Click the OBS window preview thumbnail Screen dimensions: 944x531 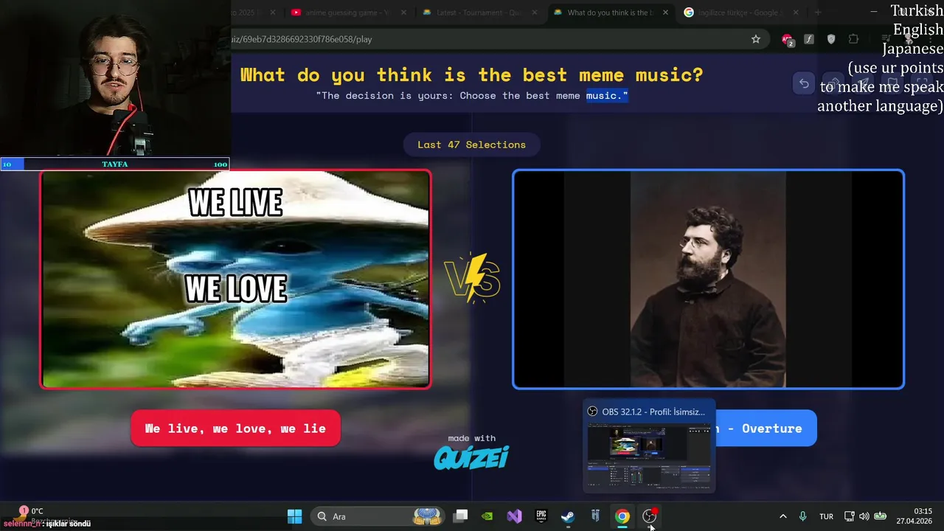coord(649,456)
